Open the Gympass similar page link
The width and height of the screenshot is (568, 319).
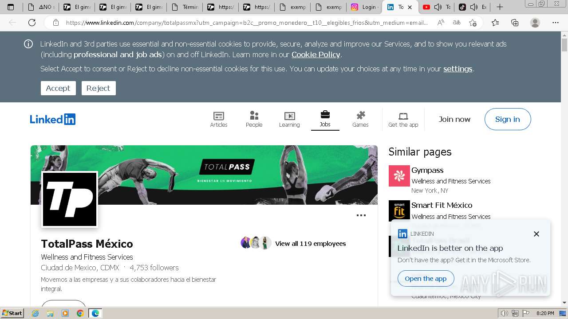(x=427, y=170)
